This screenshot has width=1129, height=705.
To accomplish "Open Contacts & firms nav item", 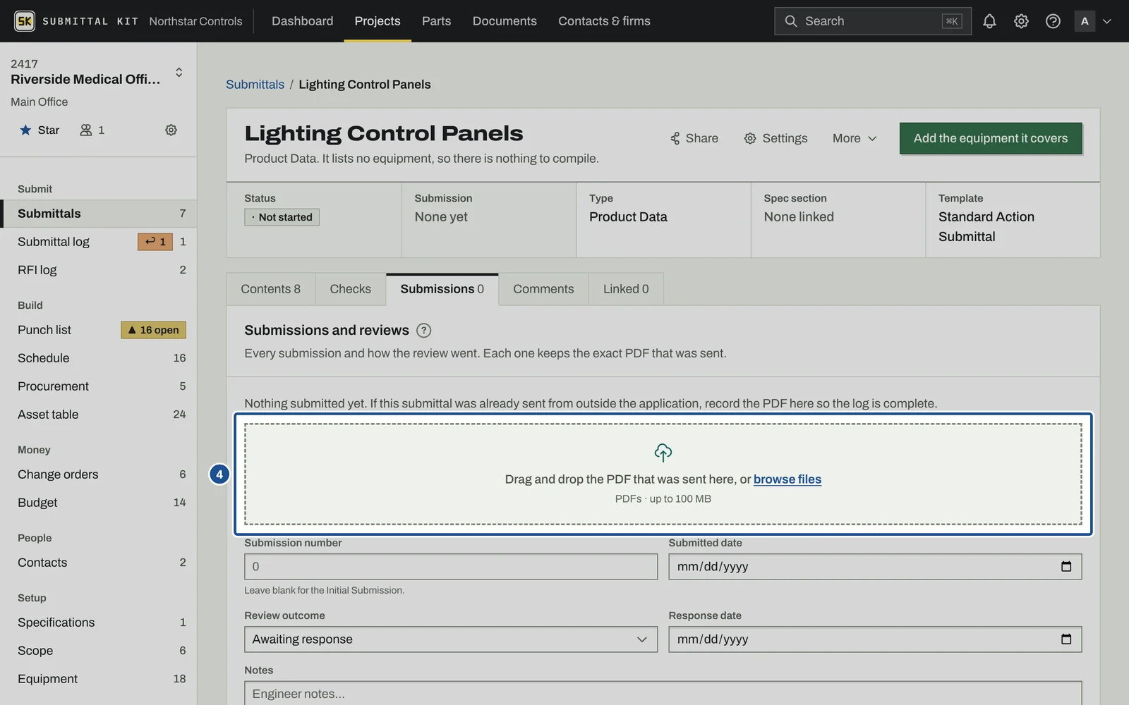I will (604, 21).
